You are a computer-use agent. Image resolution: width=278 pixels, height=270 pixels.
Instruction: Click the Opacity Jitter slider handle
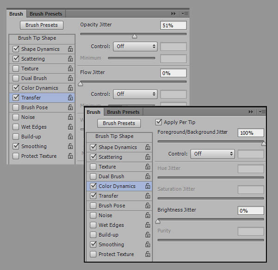(x=134, y=36)
